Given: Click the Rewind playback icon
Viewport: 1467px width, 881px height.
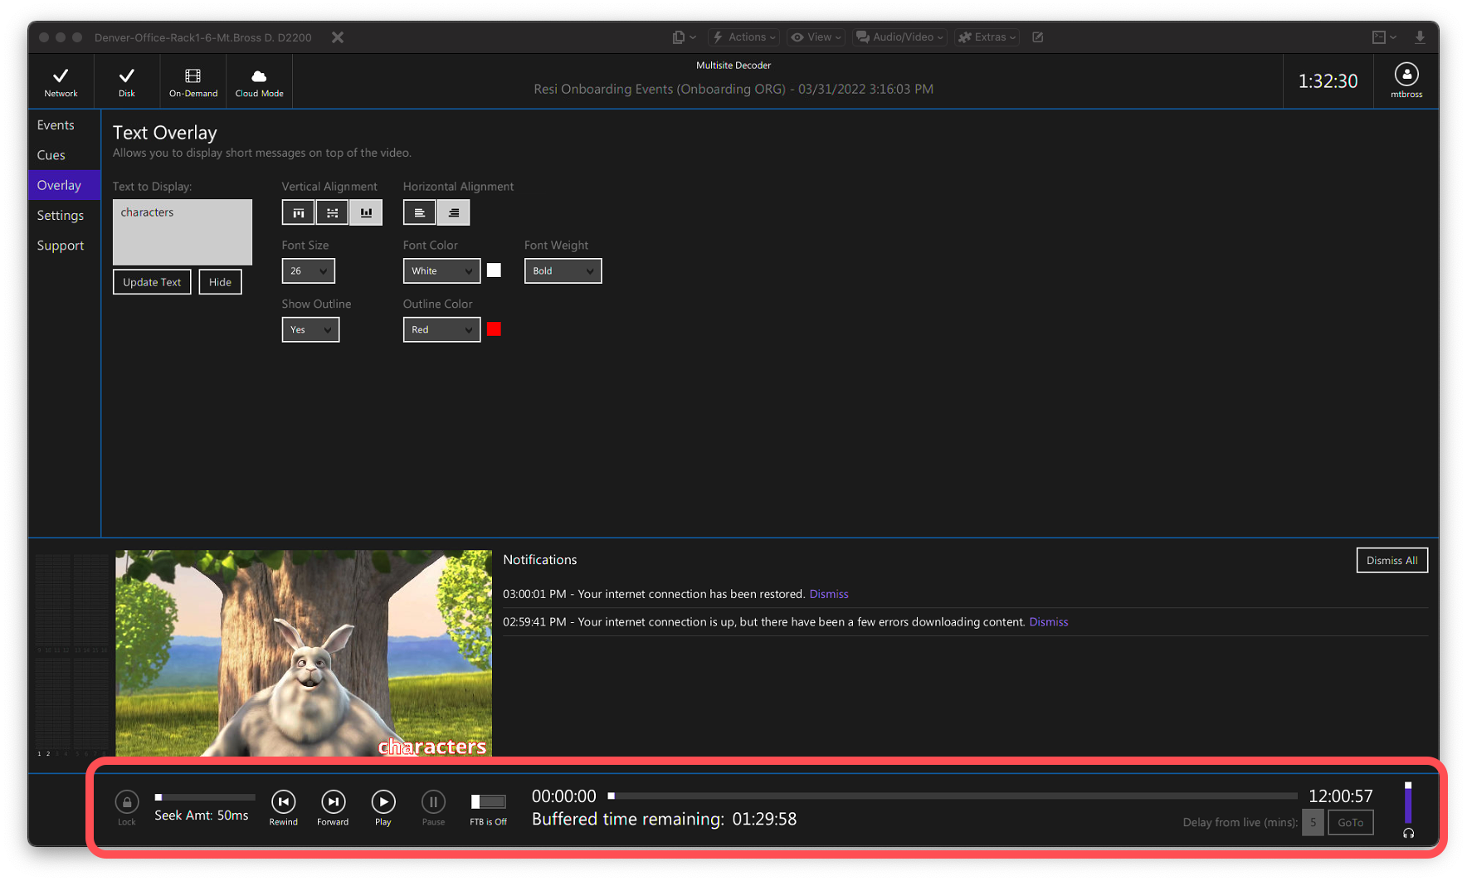Looking at the screenshot, I should click(x=283, y=801).
